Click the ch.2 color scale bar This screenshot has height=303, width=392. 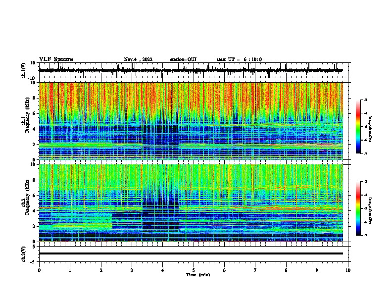pyautogui.click(x=358, y=208)
